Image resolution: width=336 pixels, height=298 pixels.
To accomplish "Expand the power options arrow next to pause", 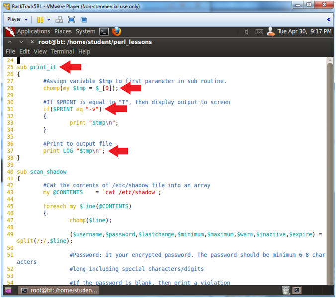I will pyautogui.click(x=49, y=20).
